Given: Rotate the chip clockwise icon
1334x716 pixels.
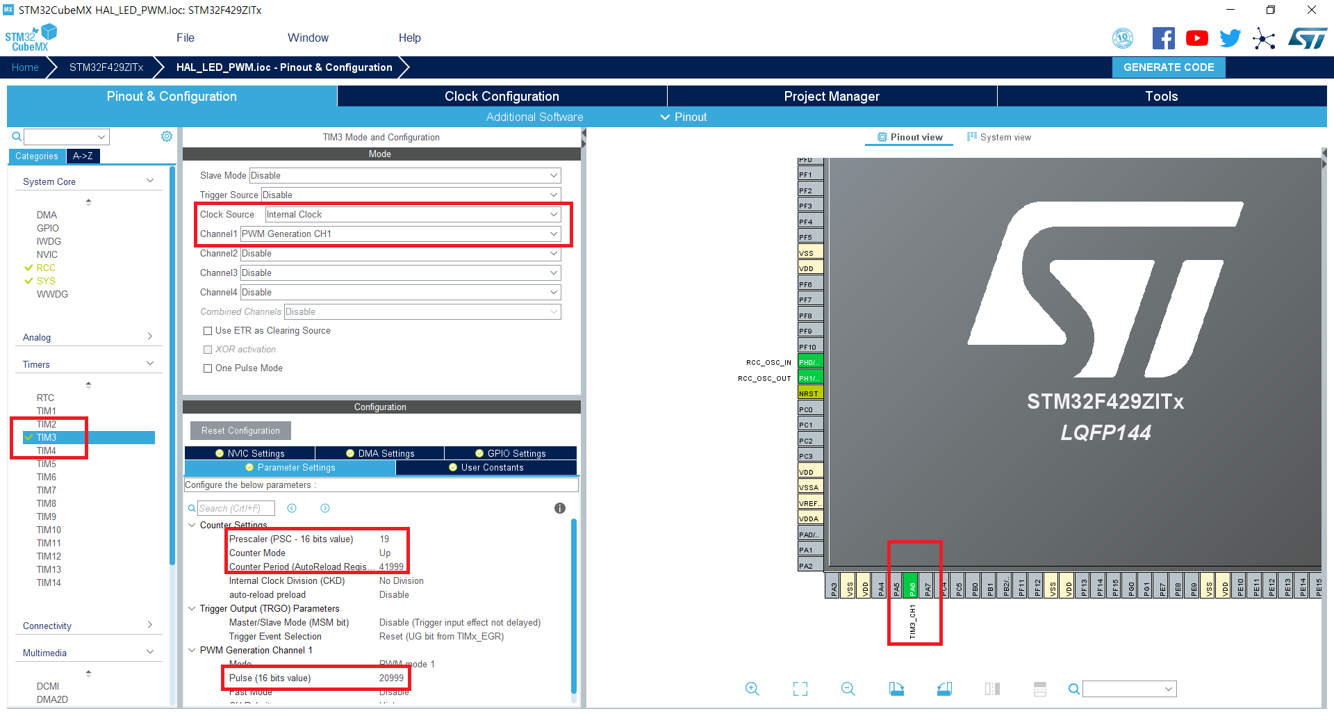Looking at the screenshot, I should (896, 689).
